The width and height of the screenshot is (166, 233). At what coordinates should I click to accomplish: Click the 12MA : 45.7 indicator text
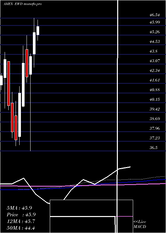21,221
